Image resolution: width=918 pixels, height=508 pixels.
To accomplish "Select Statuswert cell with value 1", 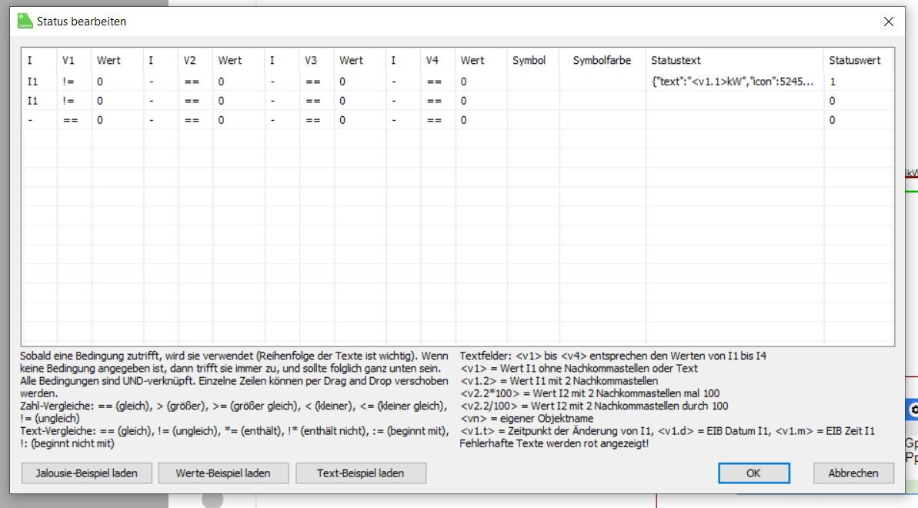I will click(858, 82).
